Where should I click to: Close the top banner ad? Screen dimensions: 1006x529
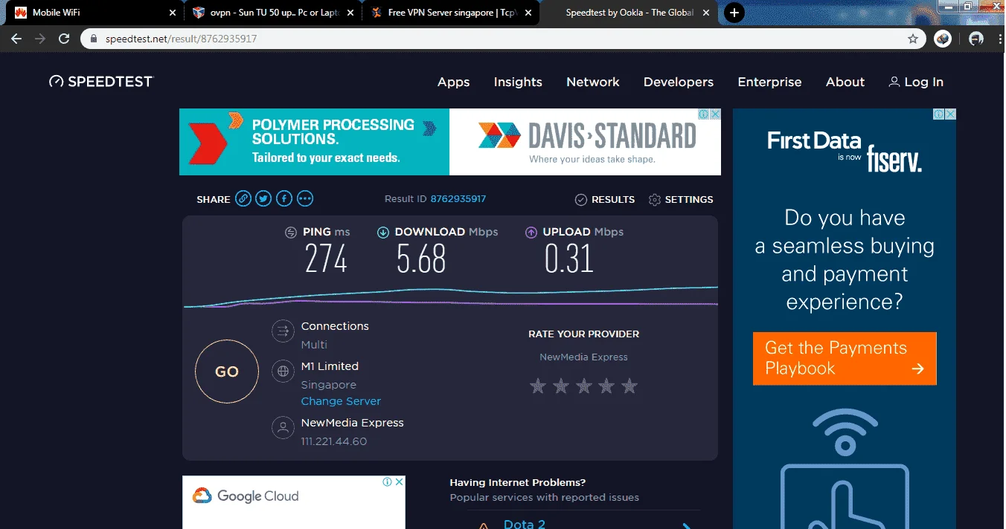tap(715, 114)
